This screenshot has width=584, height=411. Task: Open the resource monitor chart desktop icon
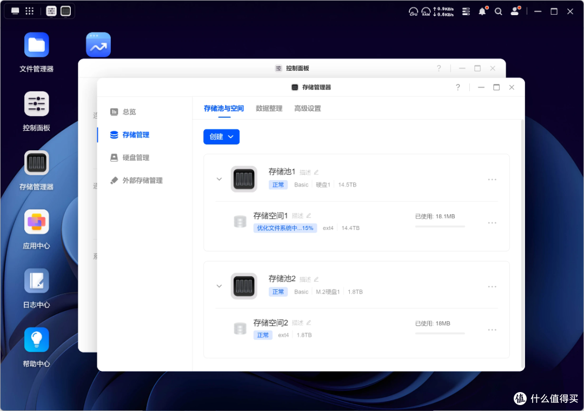pyautogui.click(x=98, y=45)
